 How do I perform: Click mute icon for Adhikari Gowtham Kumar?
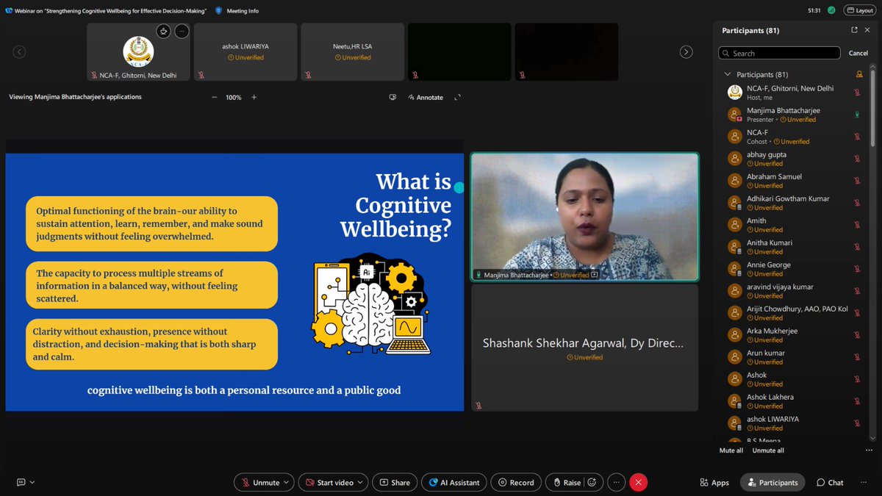(x=856, y=203)
